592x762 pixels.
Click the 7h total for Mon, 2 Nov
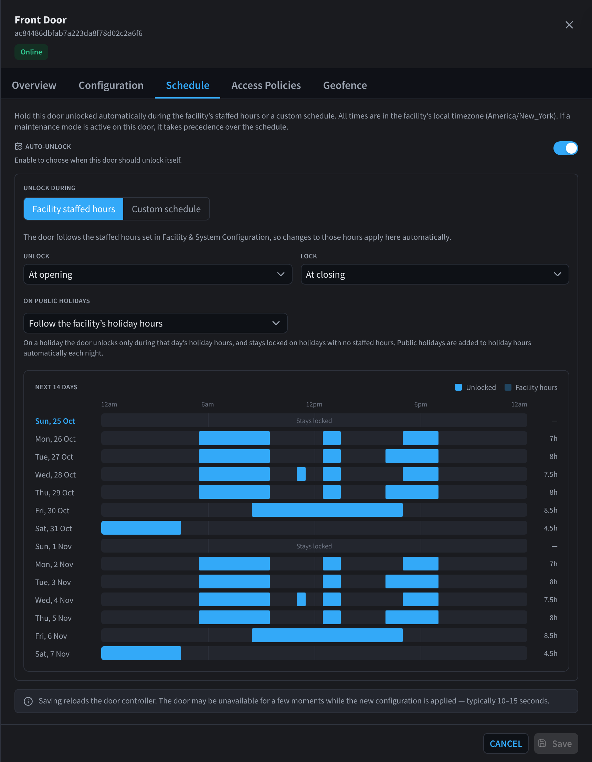coord(553,564)
